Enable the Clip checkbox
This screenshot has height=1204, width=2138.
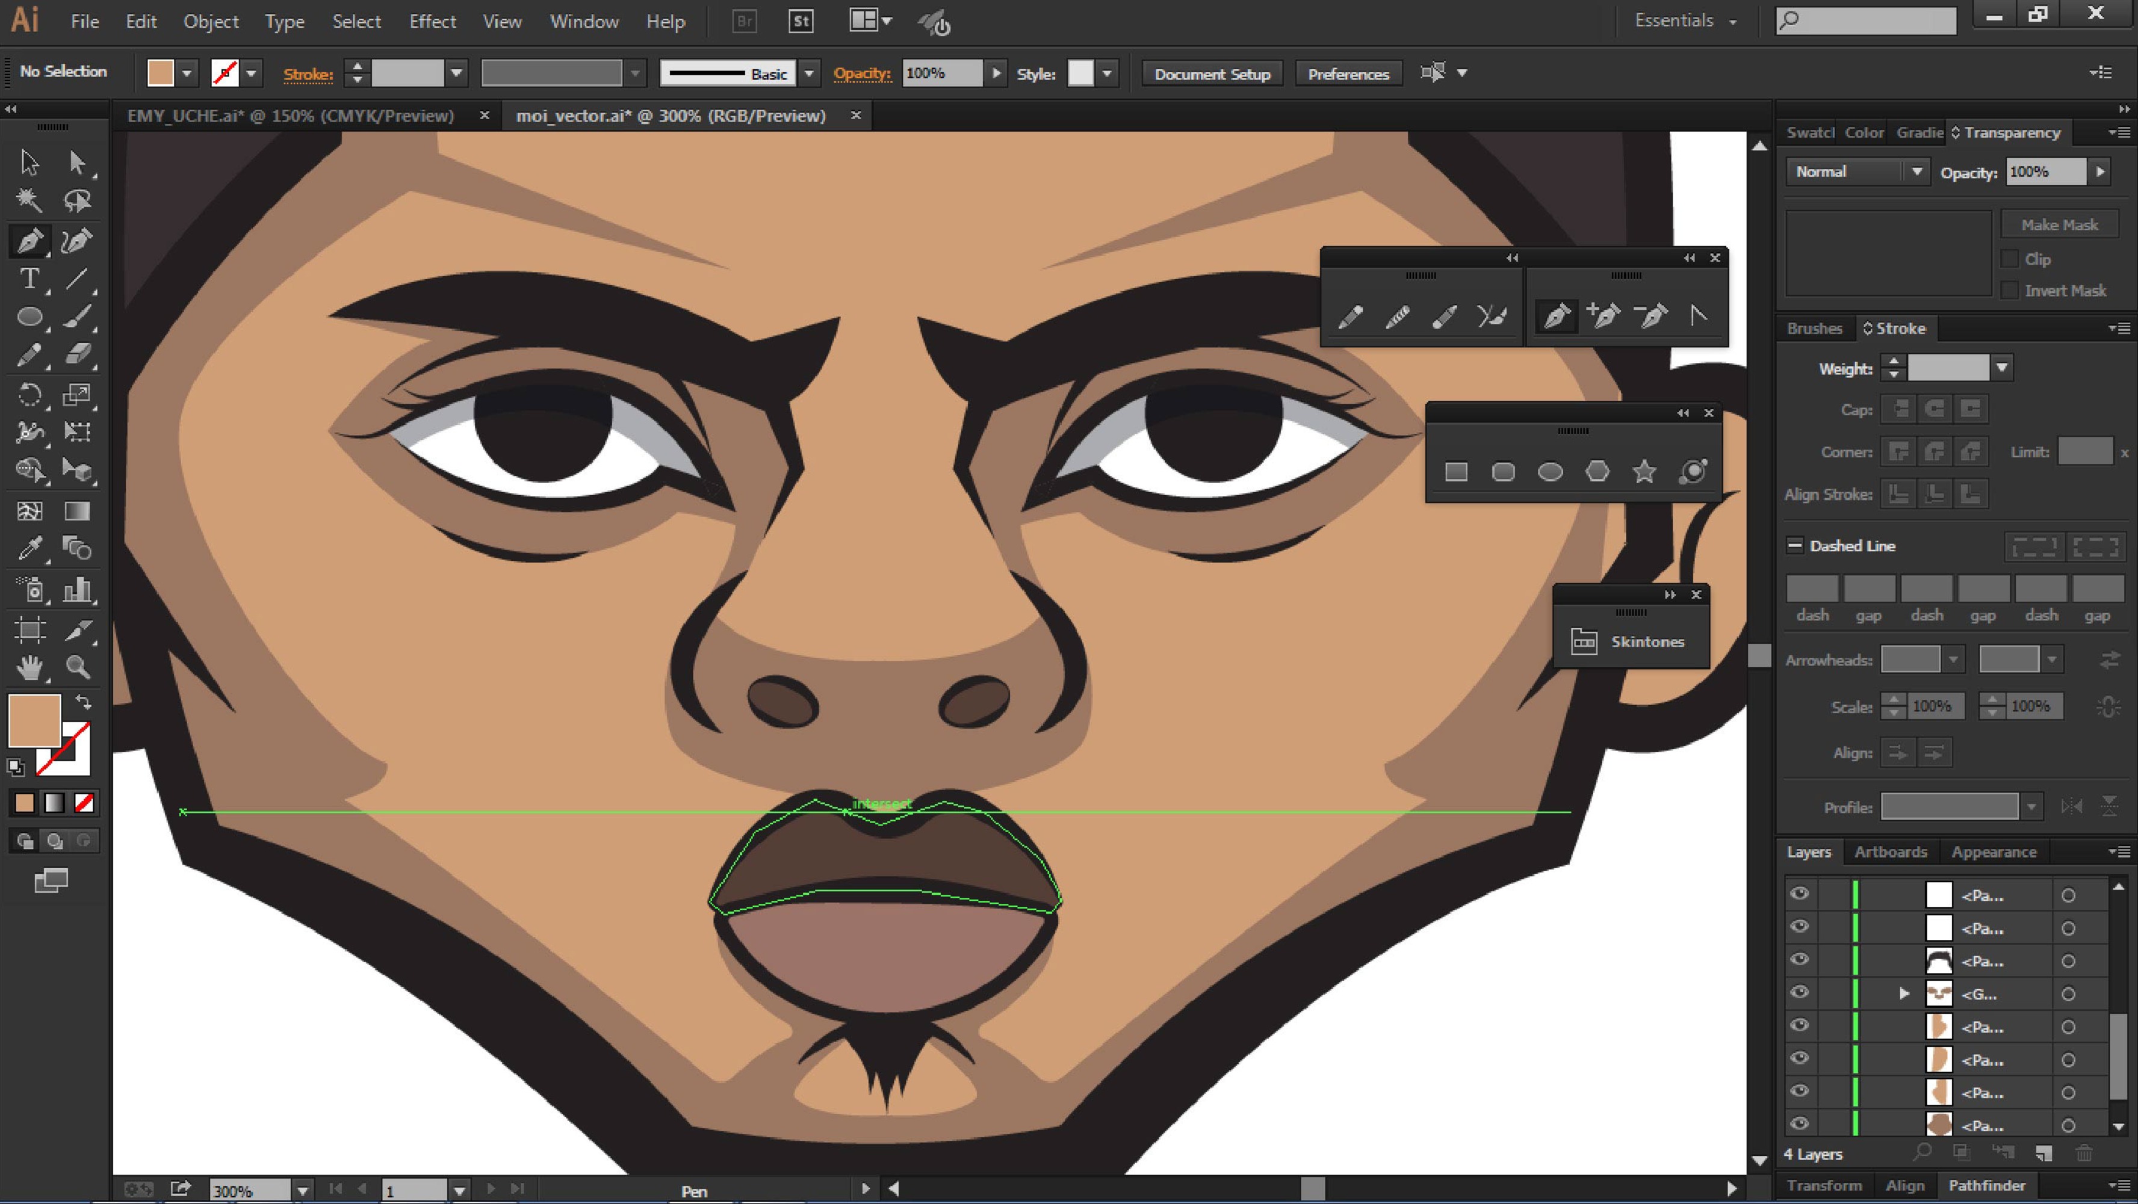click(x=2009, y=259)
